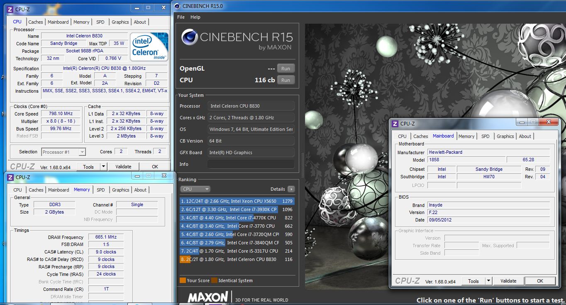Open the Tools dropdown arrow in processor window

[103, 167]
